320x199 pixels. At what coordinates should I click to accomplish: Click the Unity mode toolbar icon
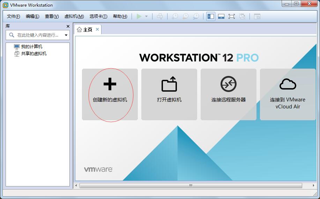coord(242,16)
